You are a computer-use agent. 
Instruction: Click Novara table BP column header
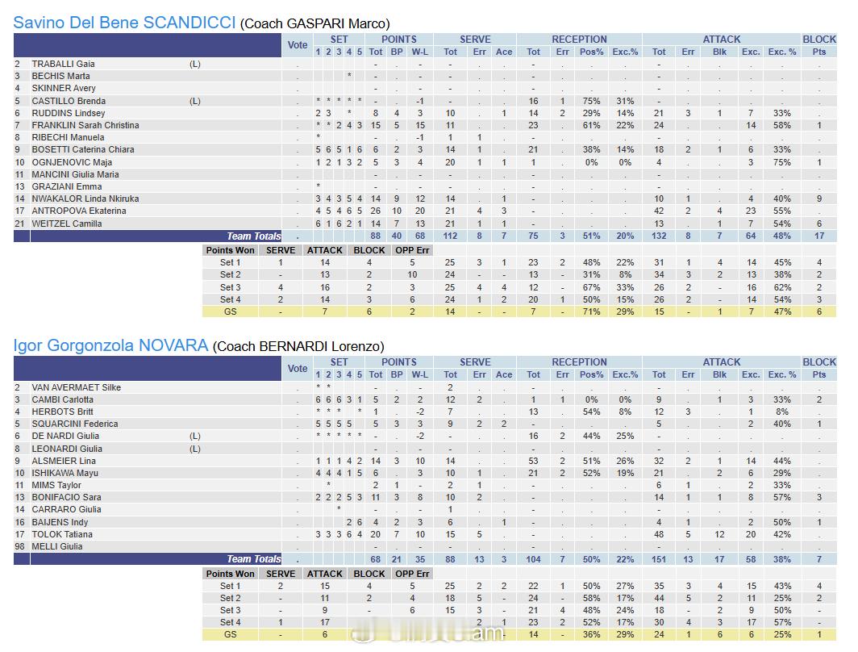[397, 375]
